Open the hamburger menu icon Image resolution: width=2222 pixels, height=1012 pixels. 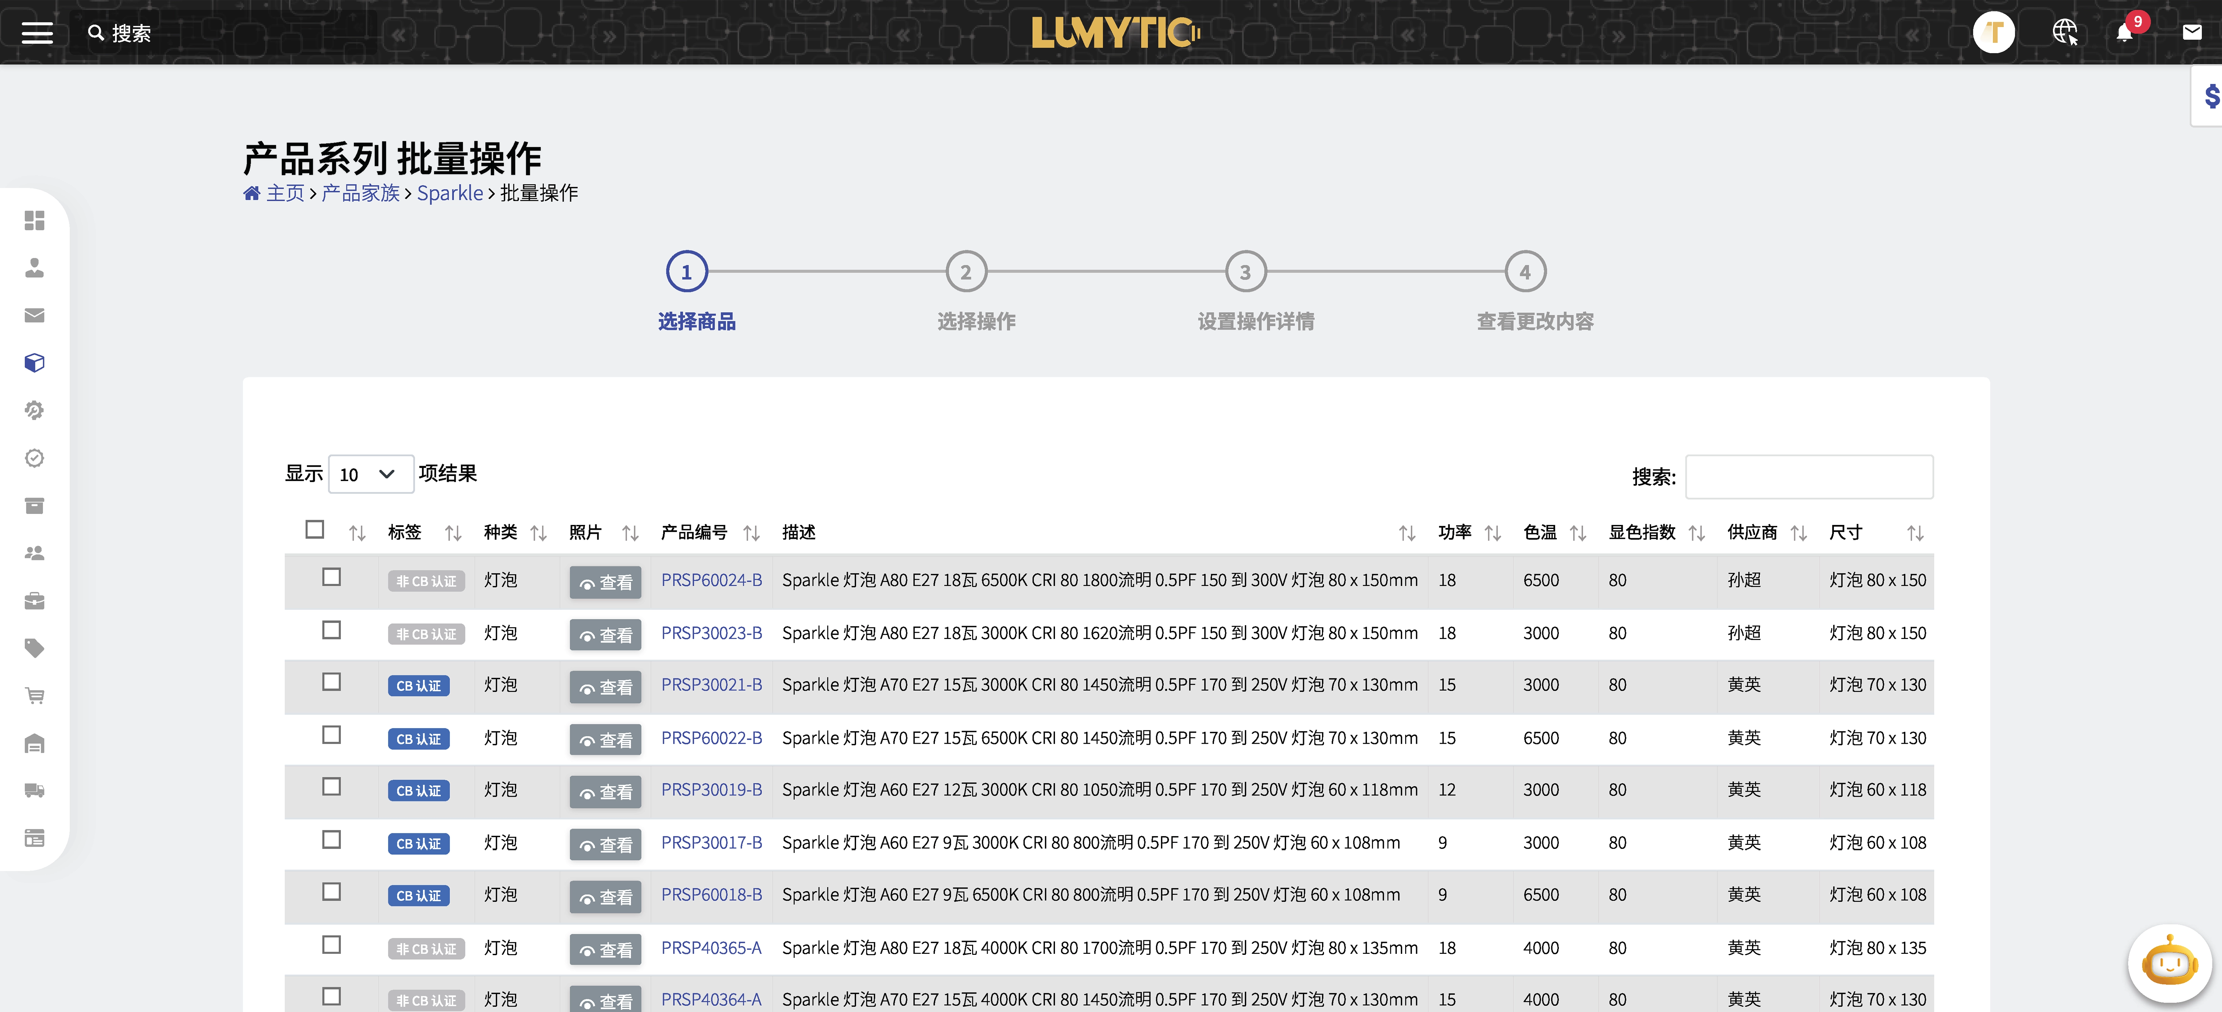(x=37, y=33)
